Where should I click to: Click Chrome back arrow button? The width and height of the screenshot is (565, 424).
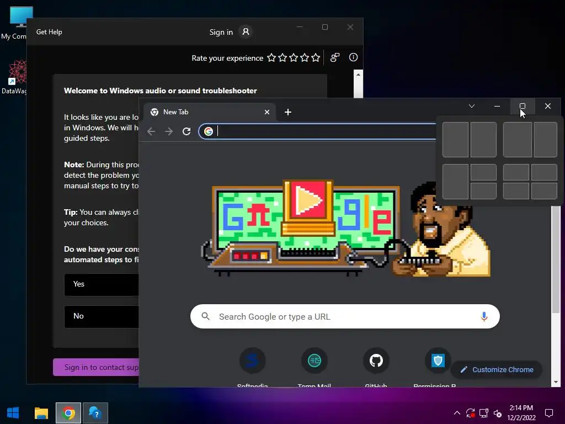click(x=151, y=131)
